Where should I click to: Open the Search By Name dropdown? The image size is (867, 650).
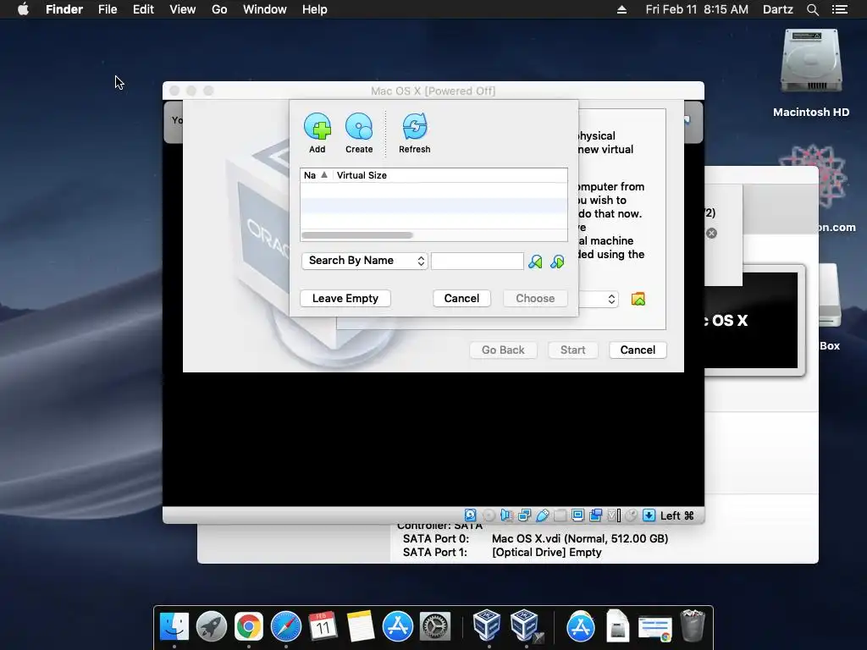[x=365, y=261]
